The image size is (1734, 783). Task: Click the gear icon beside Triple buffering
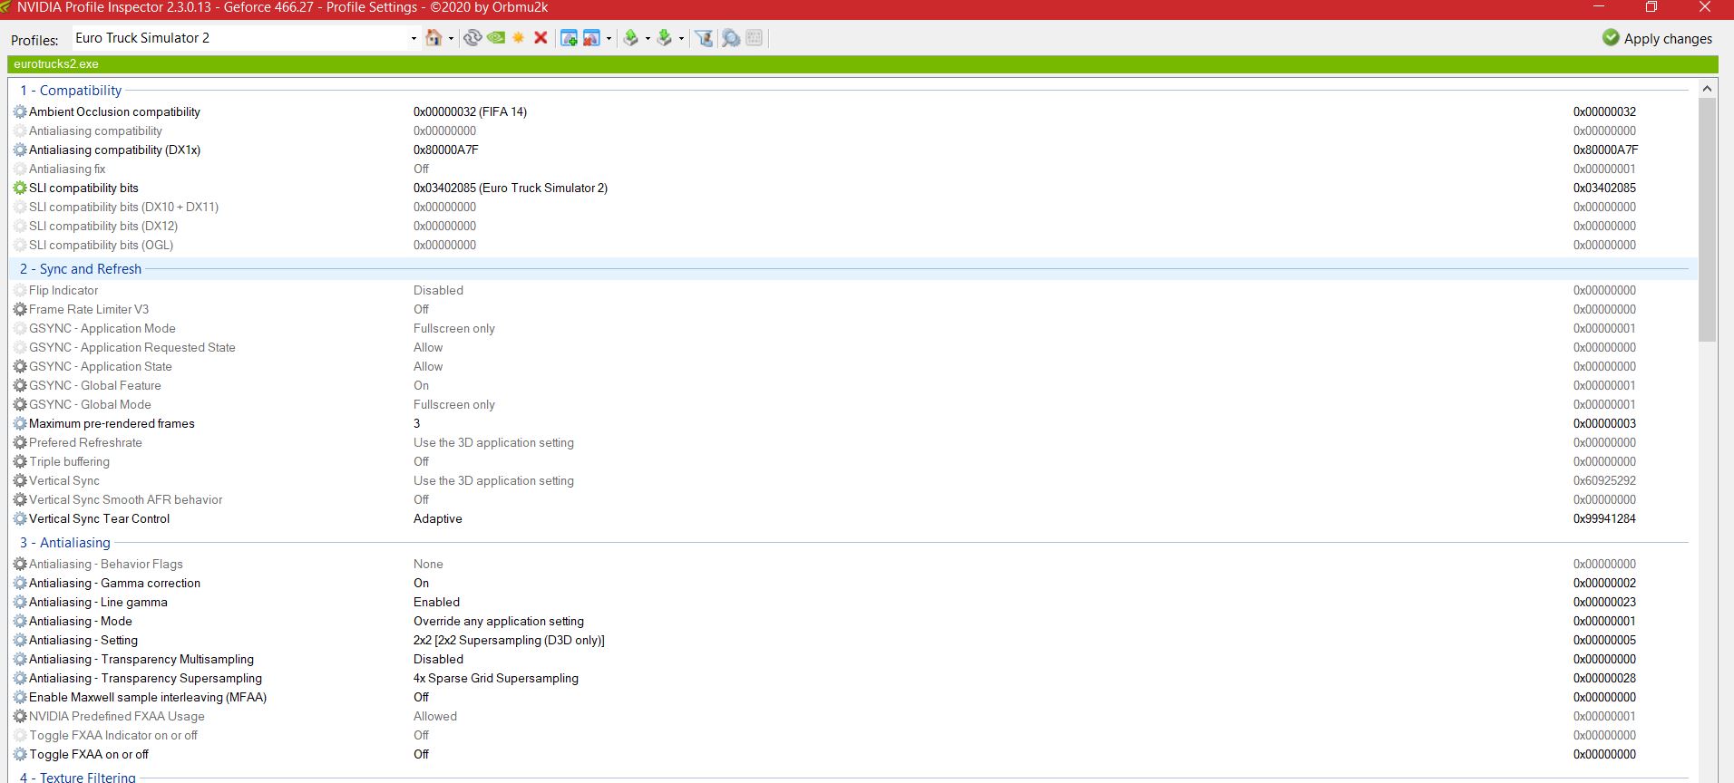[20, 462]
